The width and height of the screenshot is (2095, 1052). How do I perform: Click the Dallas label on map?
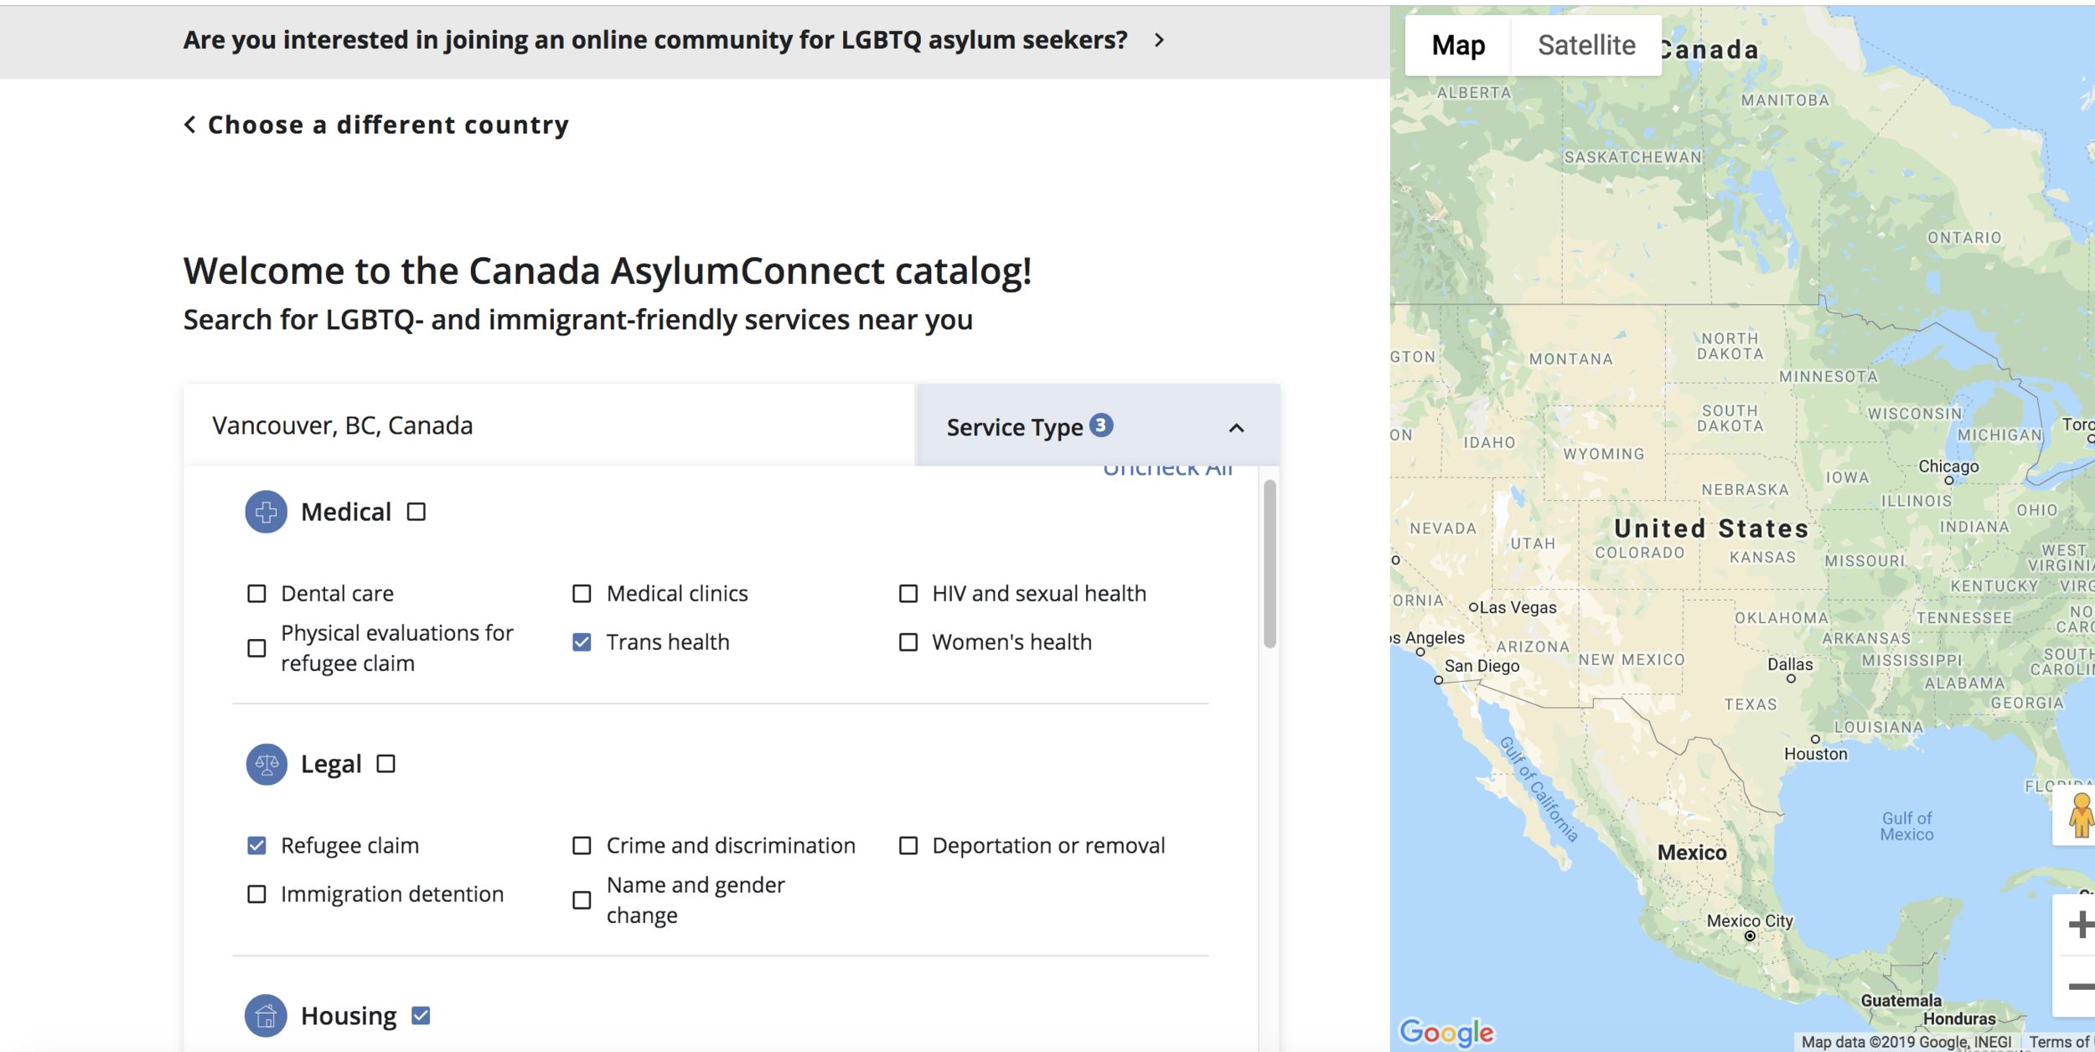pyautogui.click(x=1790, y=664)
